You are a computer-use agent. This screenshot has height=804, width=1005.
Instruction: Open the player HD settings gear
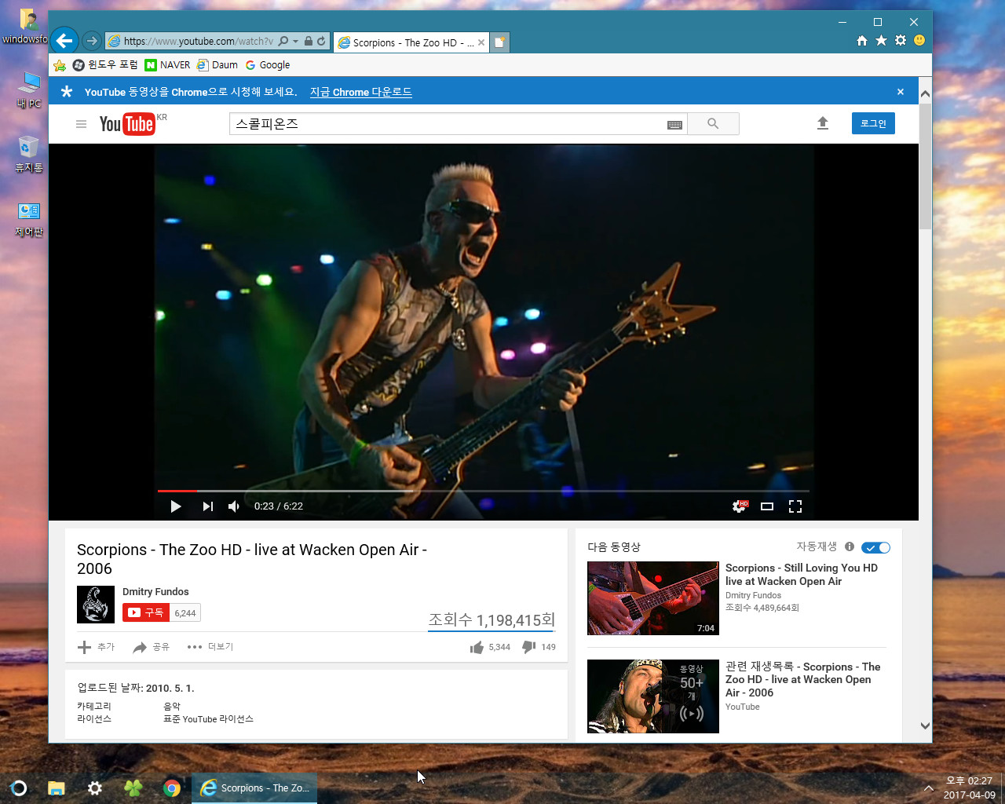(x=740, y=506)
